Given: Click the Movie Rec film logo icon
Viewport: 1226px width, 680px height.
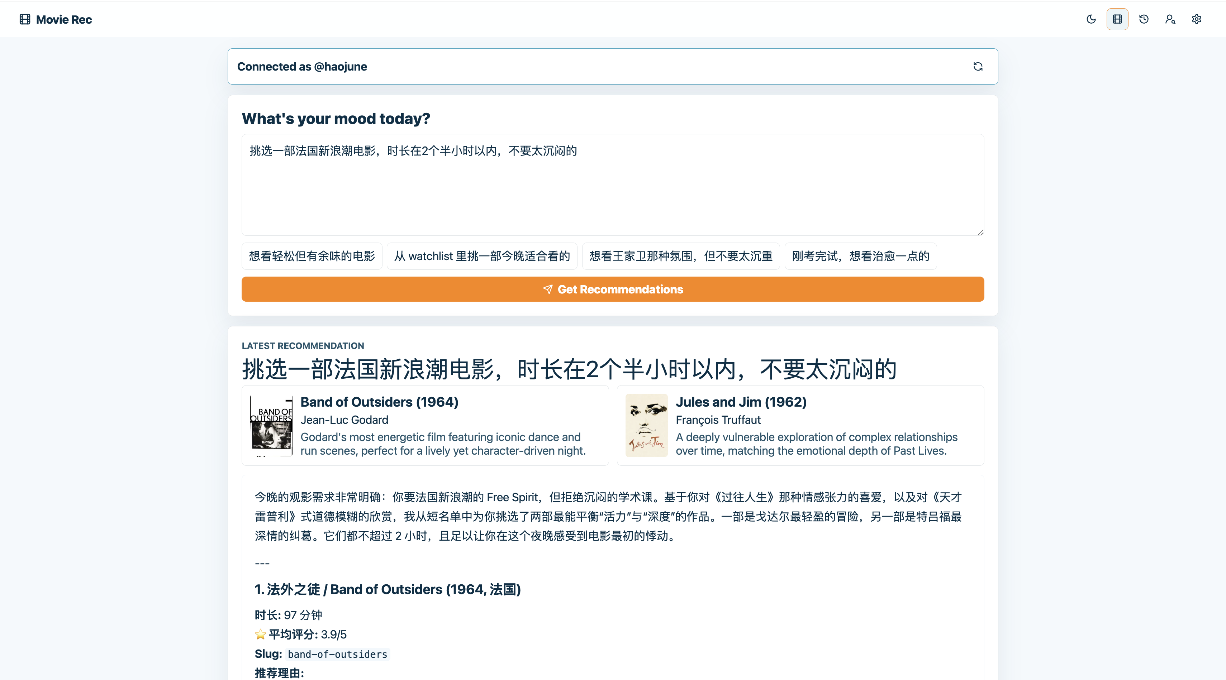Looking at the screenshot, I should pos(25,19).
